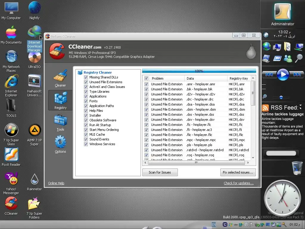Viewport: 305px width, 229px height.
Task: Select the Registry Cleaner tree heading
Action: coord(98,72)
